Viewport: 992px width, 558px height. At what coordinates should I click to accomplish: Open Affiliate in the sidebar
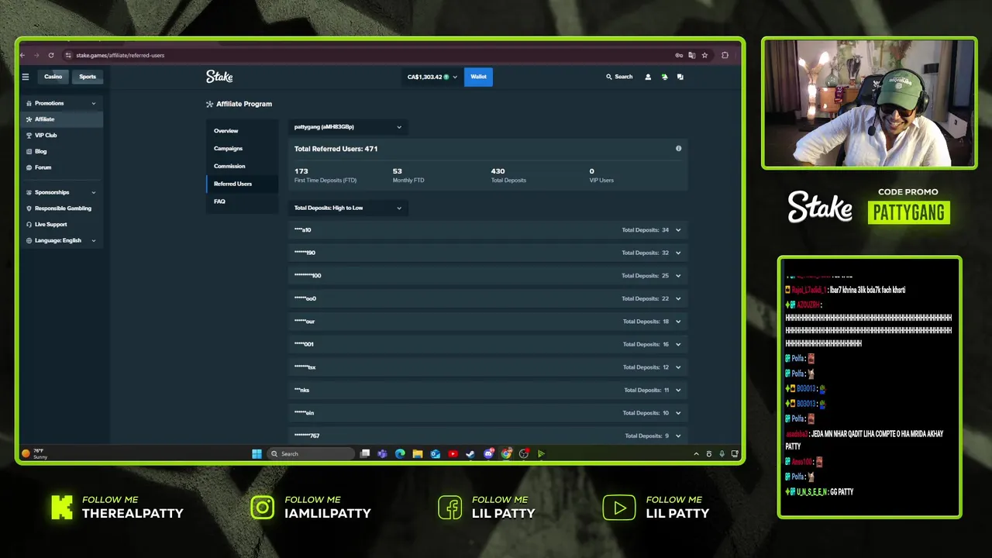pos(61,119)
